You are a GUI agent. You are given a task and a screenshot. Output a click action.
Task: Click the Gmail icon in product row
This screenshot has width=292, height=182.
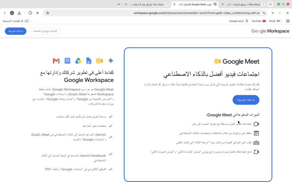coord(56,61)
